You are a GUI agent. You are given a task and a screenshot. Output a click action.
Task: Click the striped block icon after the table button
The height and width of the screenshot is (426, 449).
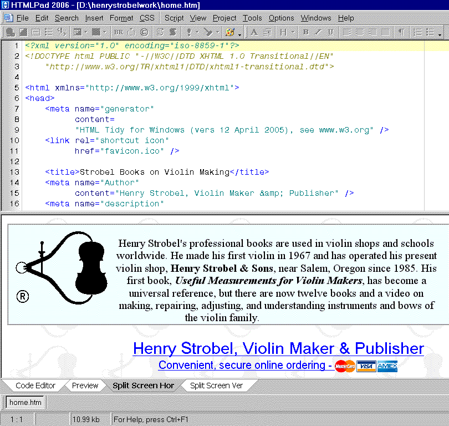pos(96,32)
